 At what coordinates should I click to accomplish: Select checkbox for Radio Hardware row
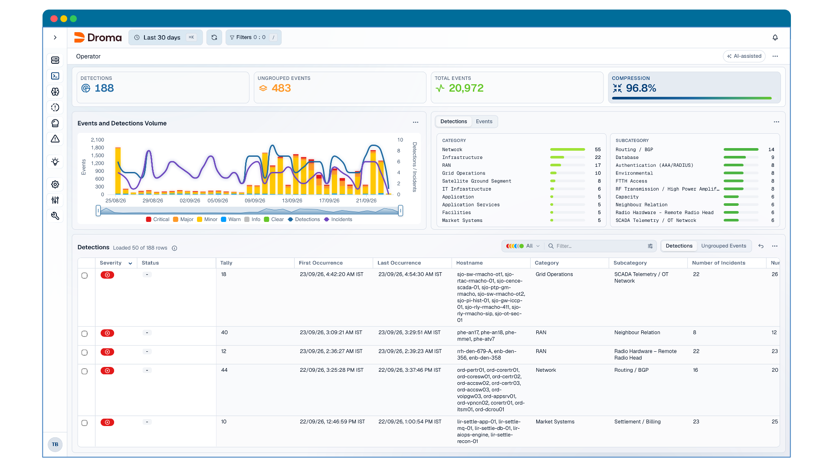point(85,353)
